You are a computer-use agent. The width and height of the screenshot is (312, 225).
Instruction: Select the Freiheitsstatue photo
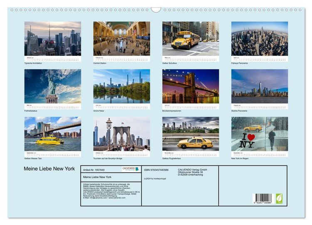[53, 86]
